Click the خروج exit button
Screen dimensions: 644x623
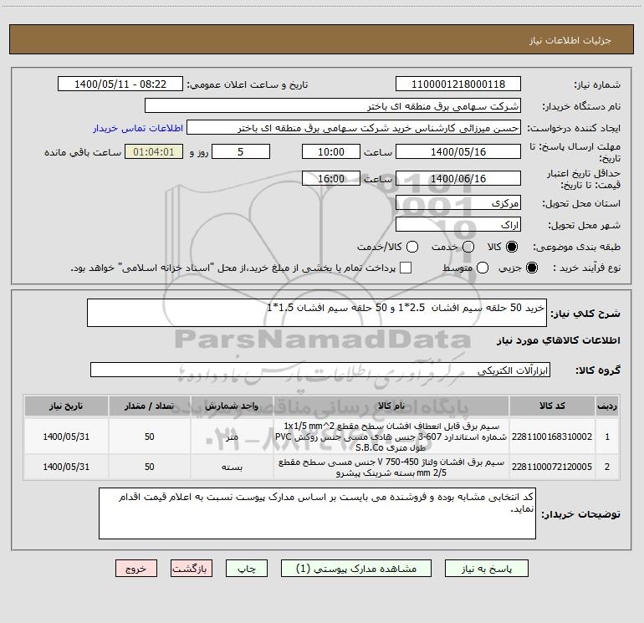click(x=136, y=569)
